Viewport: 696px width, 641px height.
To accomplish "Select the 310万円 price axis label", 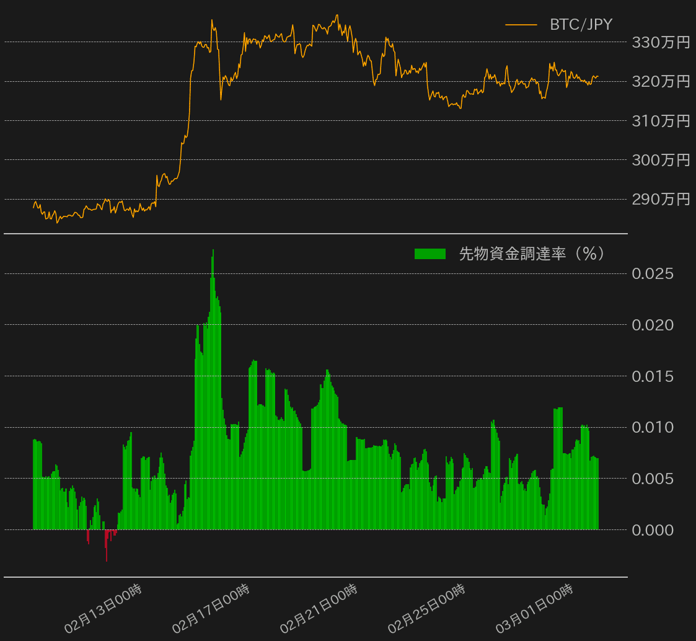I will coord(660,121).
